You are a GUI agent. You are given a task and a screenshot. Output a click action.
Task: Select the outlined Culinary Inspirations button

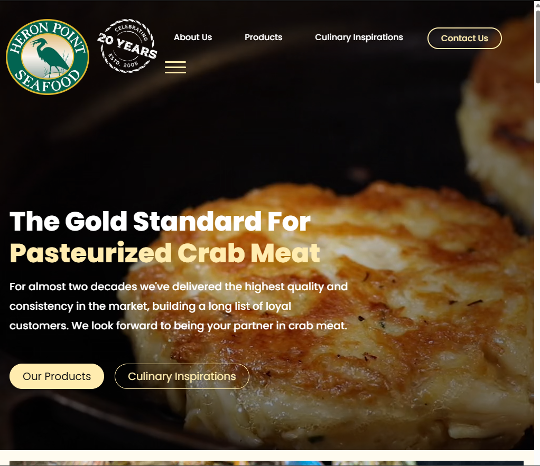coord(182,376)
